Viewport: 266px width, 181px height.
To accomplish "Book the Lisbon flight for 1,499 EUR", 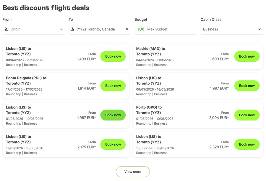I will point(113,56).
